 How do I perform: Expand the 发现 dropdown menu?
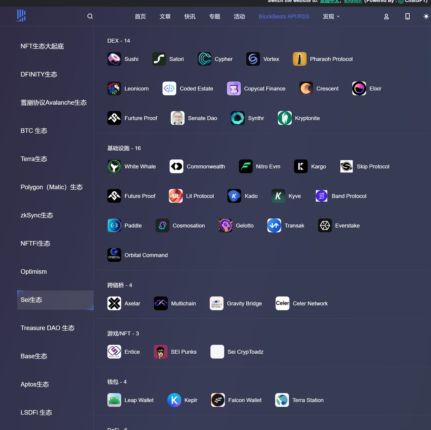coord(331,16)
